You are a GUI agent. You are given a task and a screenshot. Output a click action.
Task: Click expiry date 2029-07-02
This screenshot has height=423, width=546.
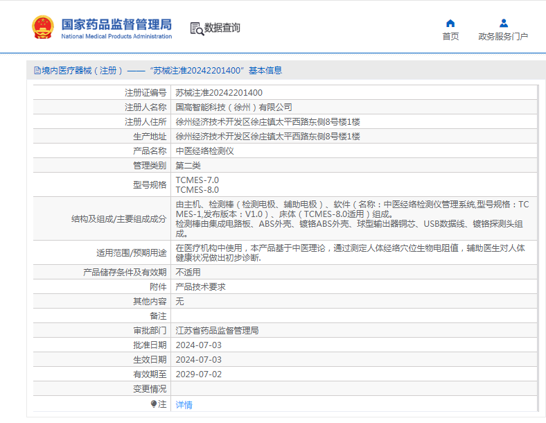(198, 374)
